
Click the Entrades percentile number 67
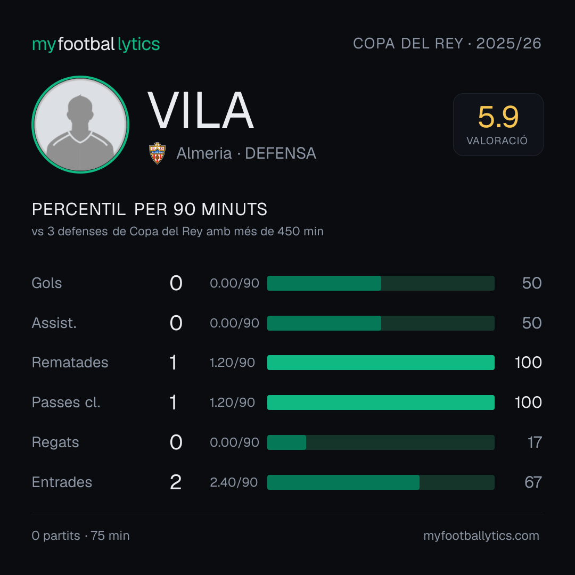(533, 482)
